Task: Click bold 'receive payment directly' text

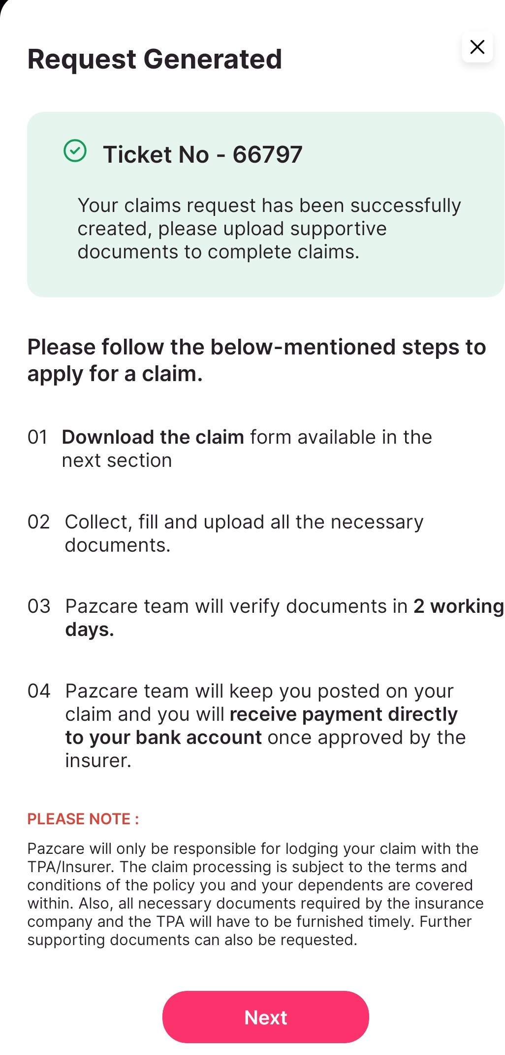Action: 344,714
